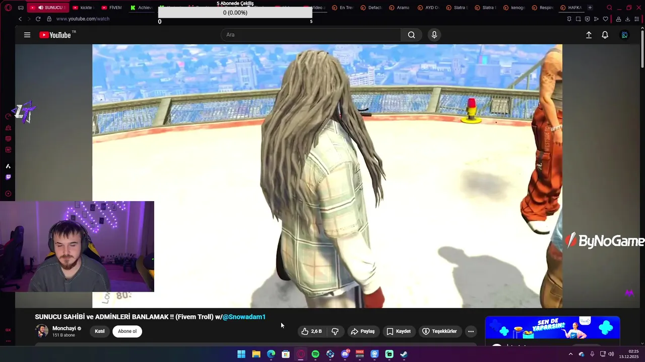Image resolution: width=645 pixels, height=362 pixels.
Task: Click the video player area
Action: [327, 176]
